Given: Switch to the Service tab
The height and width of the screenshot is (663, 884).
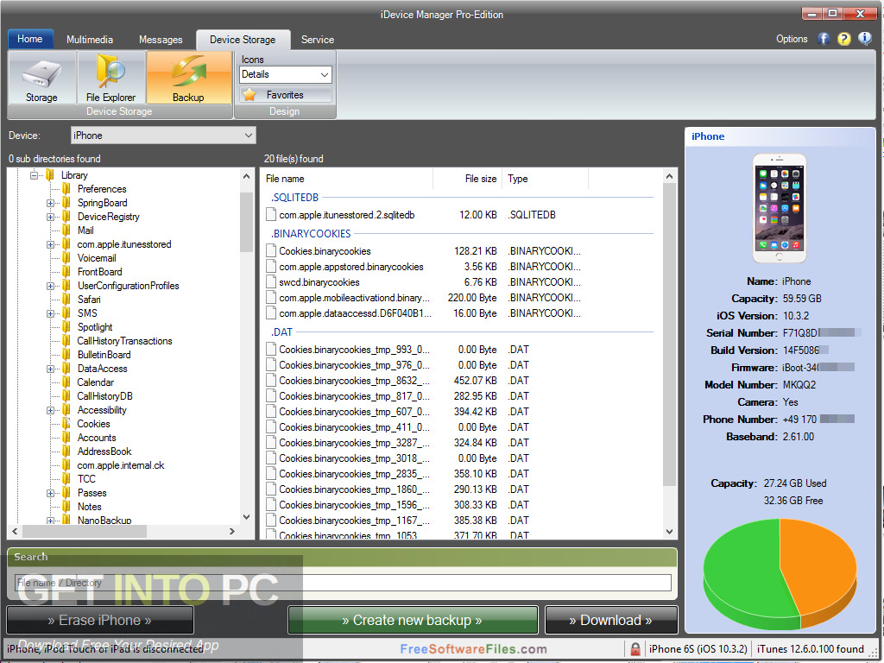Looking at the screenshot, I should 318,40.
